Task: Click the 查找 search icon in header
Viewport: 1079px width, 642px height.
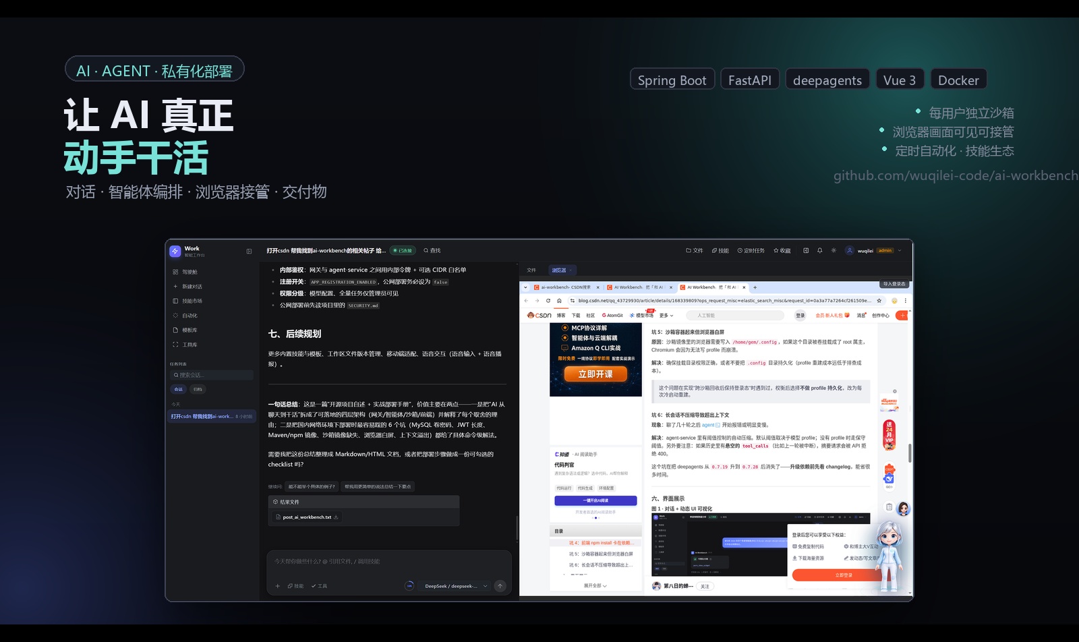Action: click(x=432, y=251)
